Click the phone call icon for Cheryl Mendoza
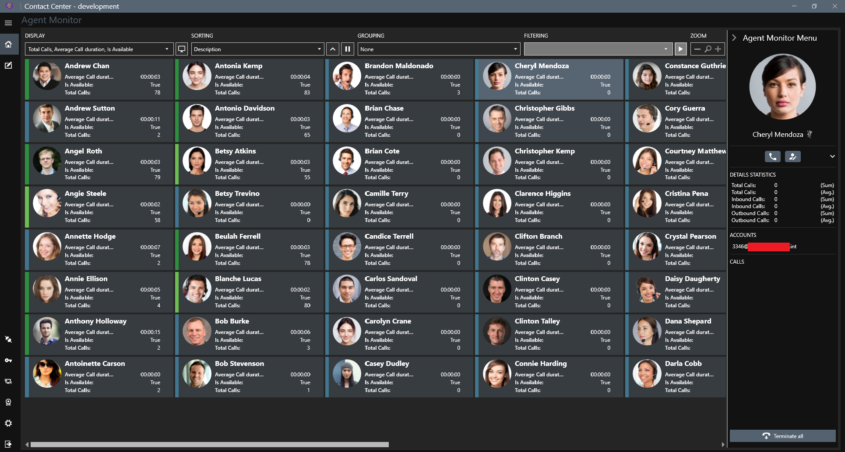The height and width of the screenshot is (452, 845). click(772, 156)
